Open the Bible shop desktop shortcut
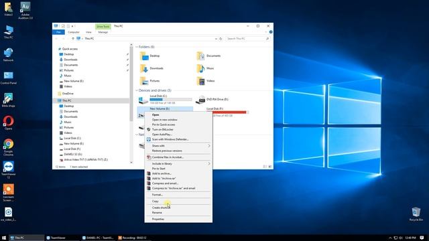 coord(8,100)
